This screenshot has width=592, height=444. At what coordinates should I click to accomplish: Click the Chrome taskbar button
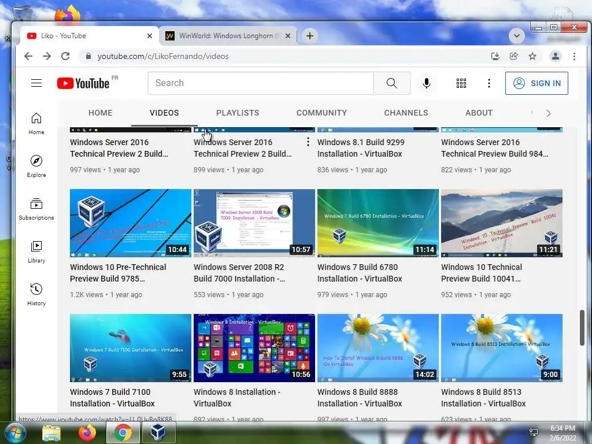[x=123, y=432]
